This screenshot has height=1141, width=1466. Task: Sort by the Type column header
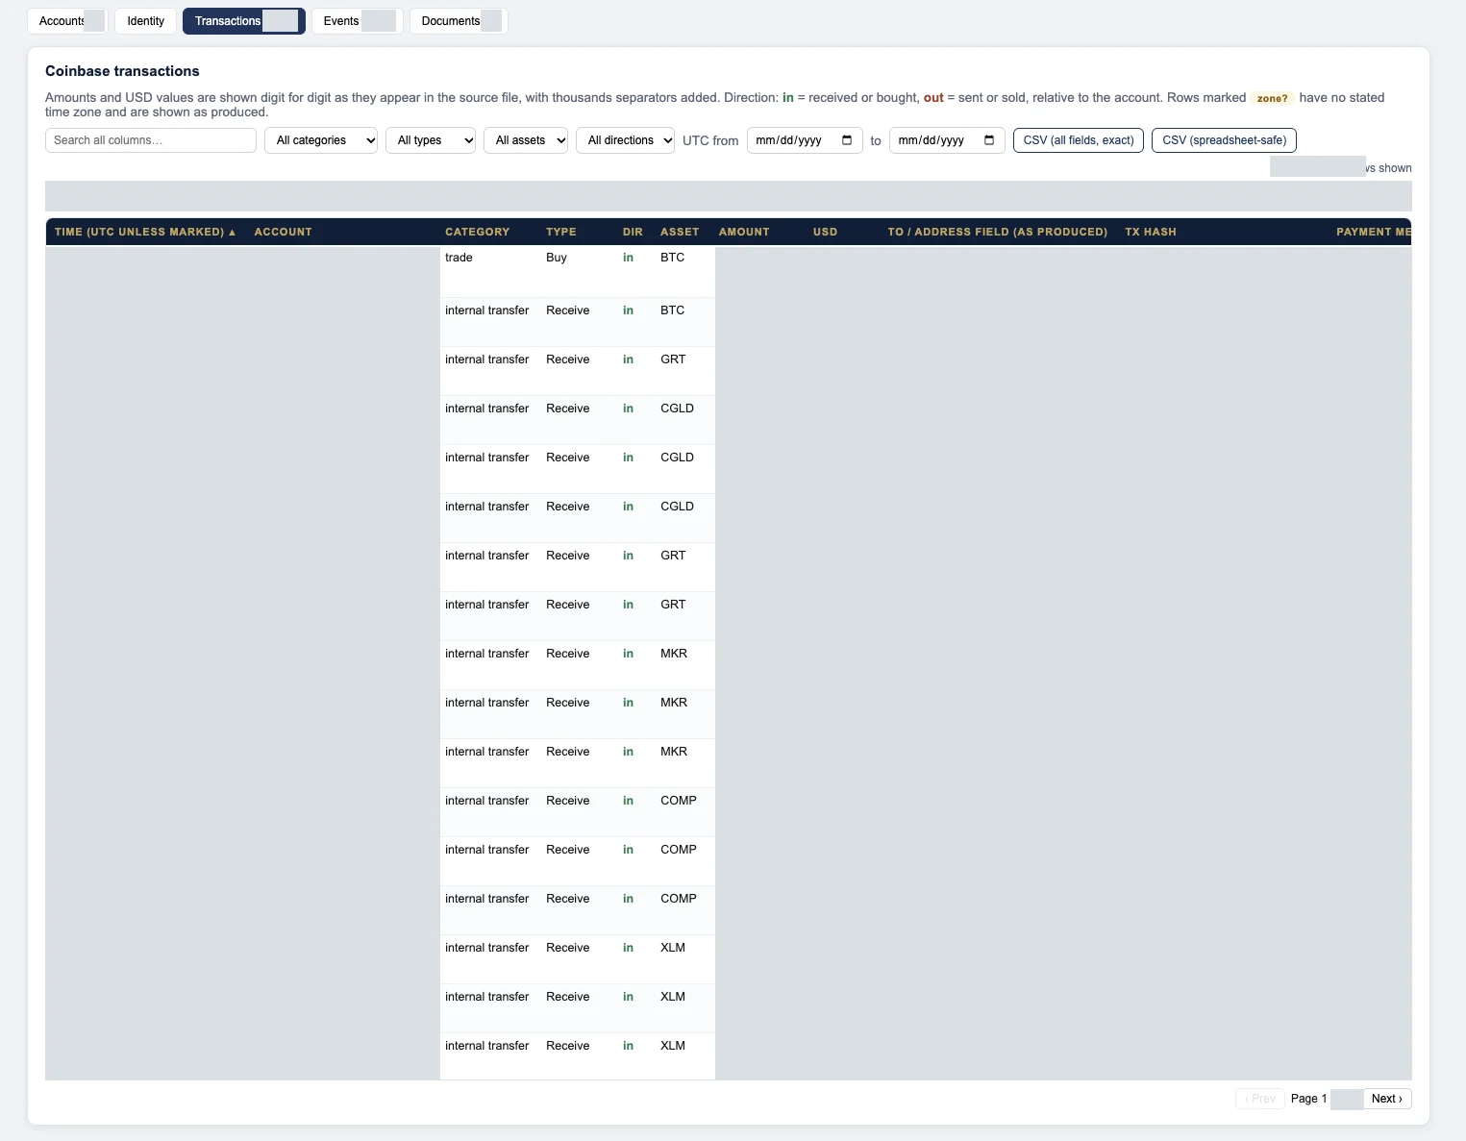click(x=561, y=232)
